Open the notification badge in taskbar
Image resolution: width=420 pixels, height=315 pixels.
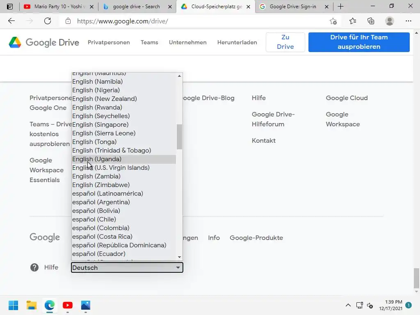click(409, 305)
